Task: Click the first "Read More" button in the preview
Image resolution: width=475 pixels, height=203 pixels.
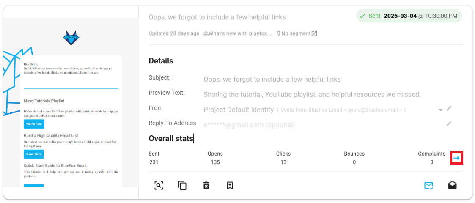Action: [x=34, y=154]
